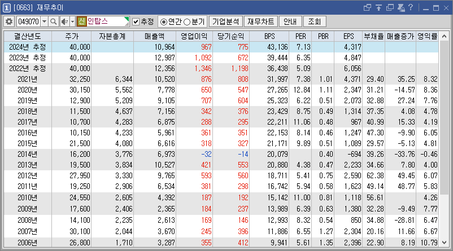Image resolution: width=453 pixels, height=251 pixels.
Task: Click the 부채율 column header
Action: (x=374, y=36)
